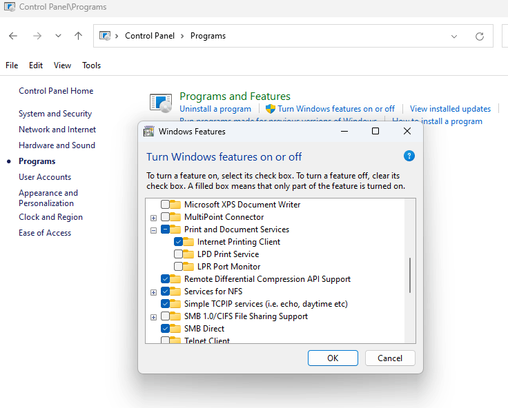Click folder icon of SMB Direct
This screenshot has height=408, width=508.
click(175, 329)
